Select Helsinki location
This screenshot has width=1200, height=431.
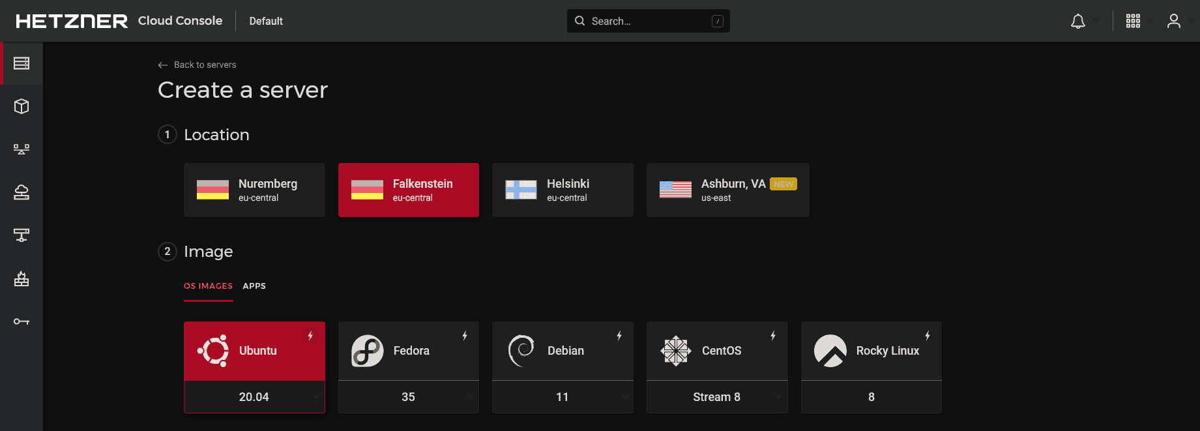(x=563, y=190)
